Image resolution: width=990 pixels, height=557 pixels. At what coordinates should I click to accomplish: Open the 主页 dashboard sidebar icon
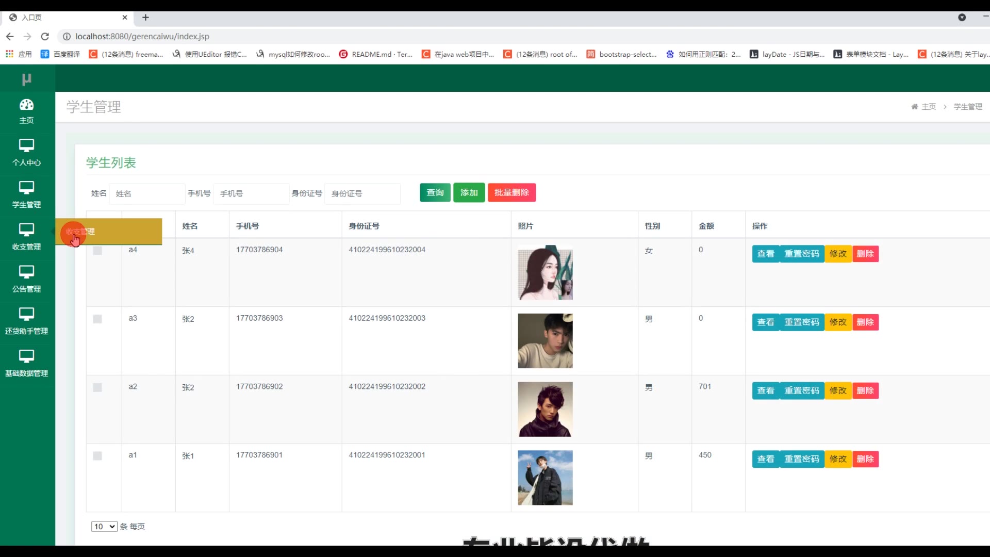click(x=26, y=105)
